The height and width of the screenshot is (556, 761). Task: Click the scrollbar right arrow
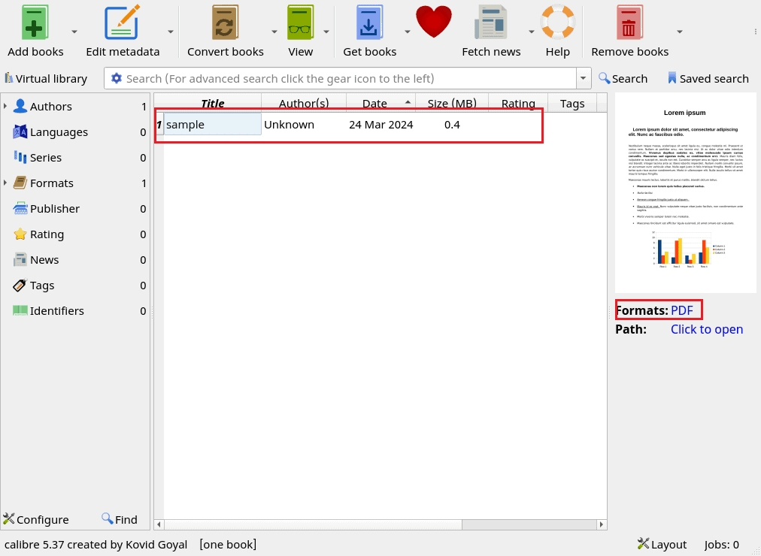[602, 524]
